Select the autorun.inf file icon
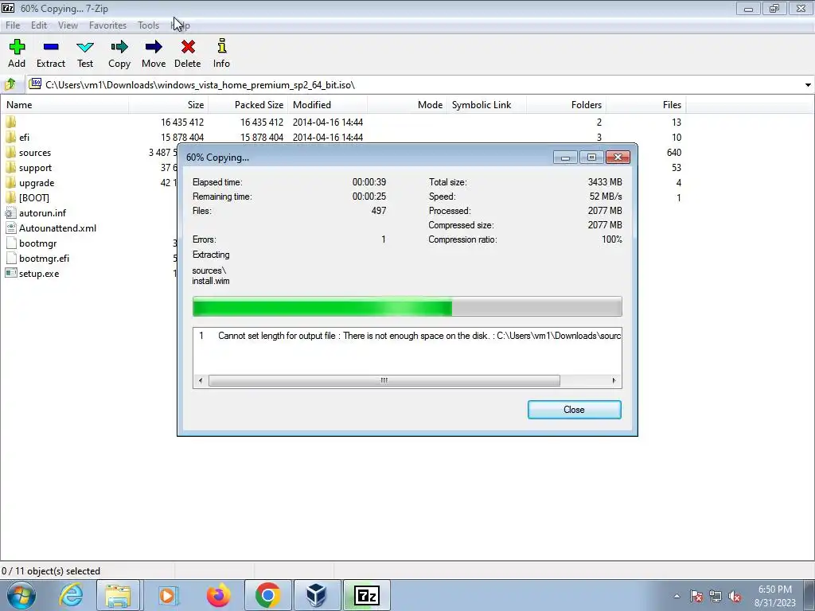The width and height of the screenshot is (815, 611). pyautogui.click(x=10, y=212)
